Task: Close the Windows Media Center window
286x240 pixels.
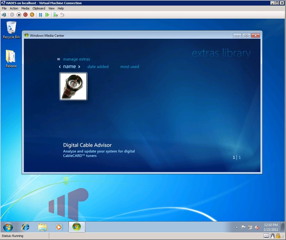Action: 255,35
